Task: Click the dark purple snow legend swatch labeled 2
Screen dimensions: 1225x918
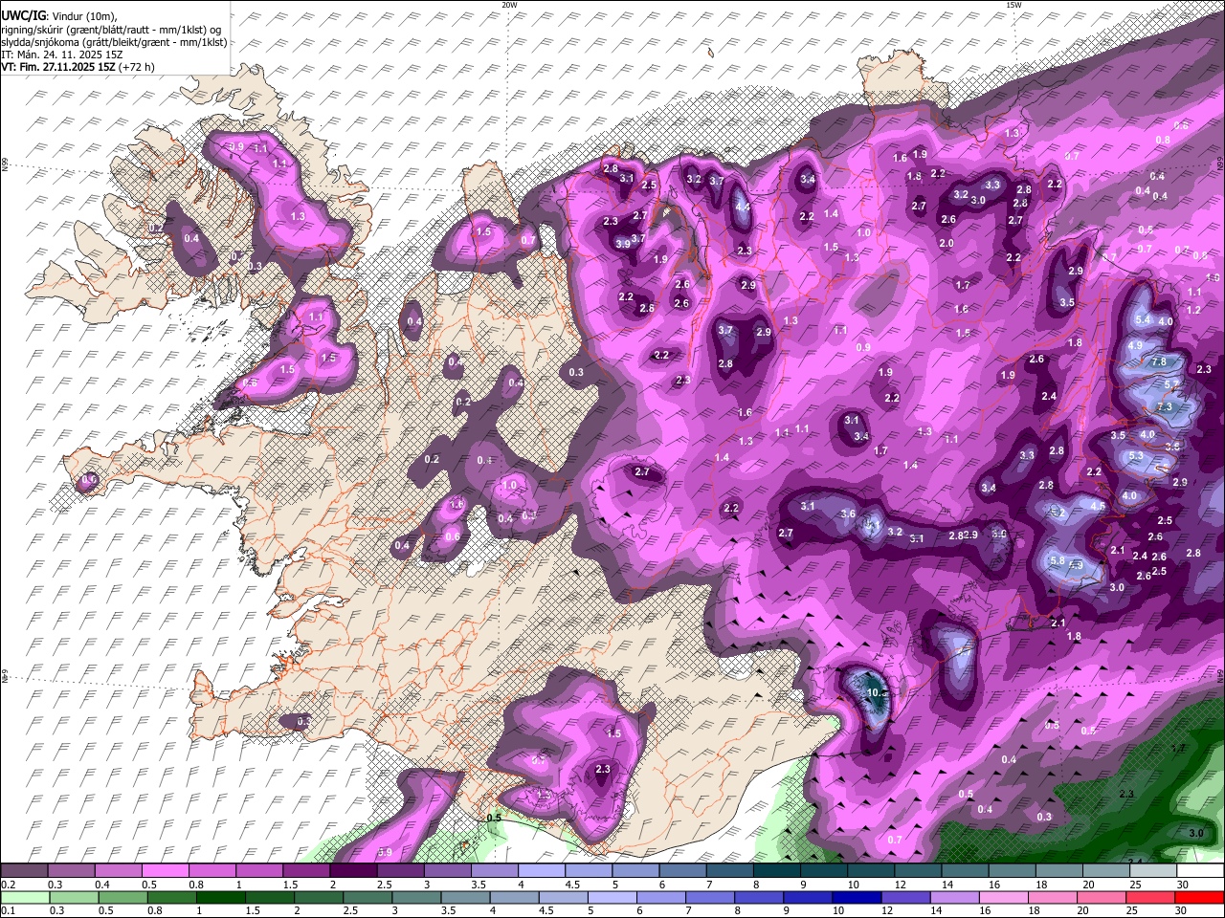Action: pos(353,871)
